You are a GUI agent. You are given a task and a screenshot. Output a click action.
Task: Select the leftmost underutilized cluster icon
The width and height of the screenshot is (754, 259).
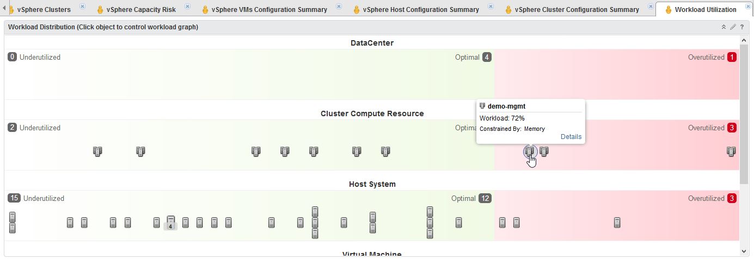pyautogui.click(x=97, y=151)
